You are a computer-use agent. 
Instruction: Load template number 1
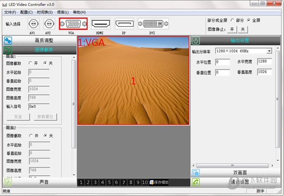81,182
